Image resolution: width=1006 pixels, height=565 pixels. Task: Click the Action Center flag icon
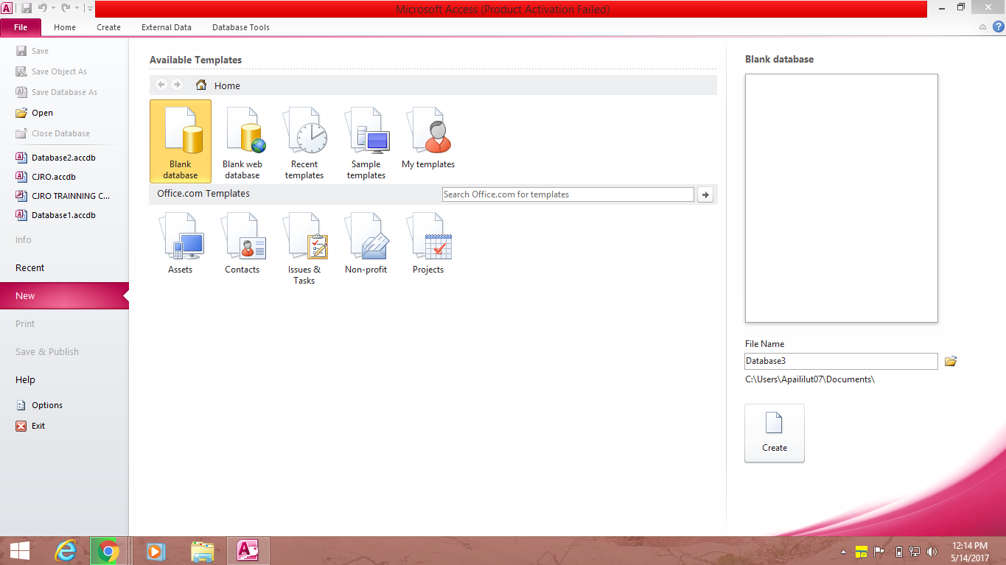[879, 552]
